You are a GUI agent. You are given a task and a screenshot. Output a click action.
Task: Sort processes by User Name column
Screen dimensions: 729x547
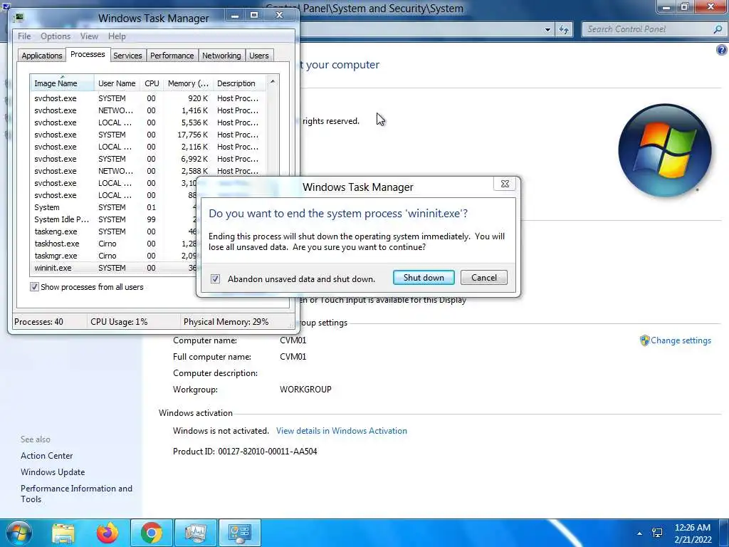(x=117, y=83)
